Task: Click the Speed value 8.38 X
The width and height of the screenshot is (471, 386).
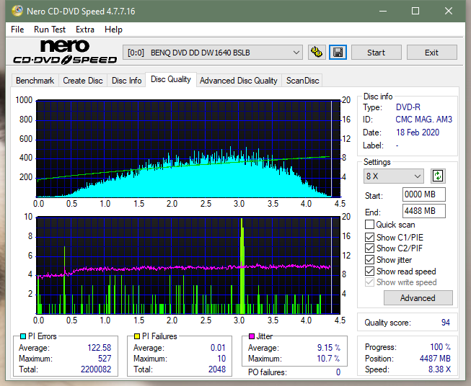Action: pyautogui.click(x=439, y=369)
